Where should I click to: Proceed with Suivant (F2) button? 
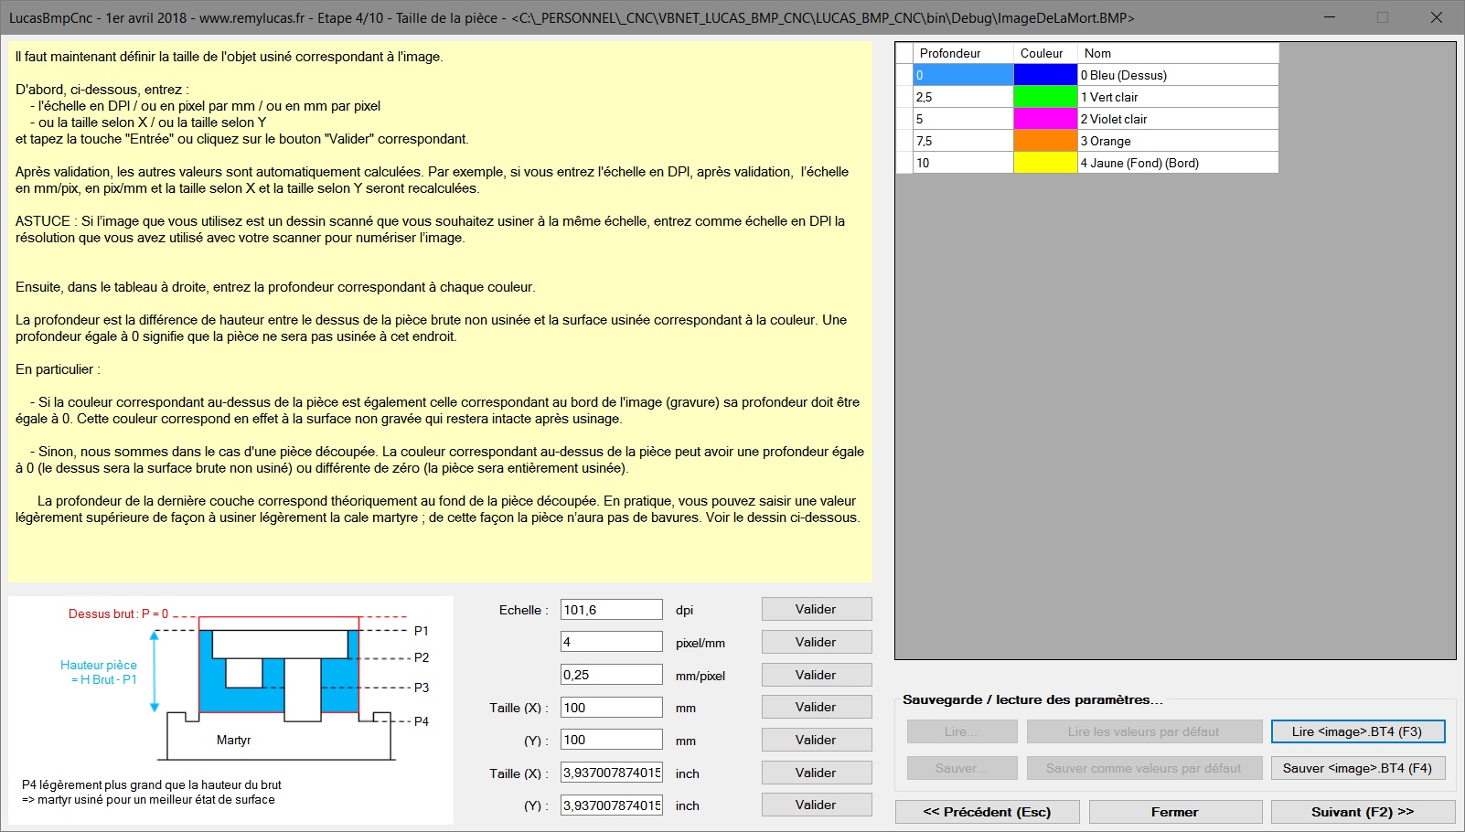pyautogui.click(x=1363, y=812)
